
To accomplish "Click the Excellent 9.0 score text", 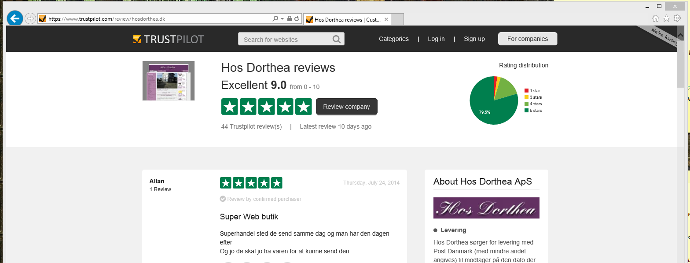I will tap(254, 85).
